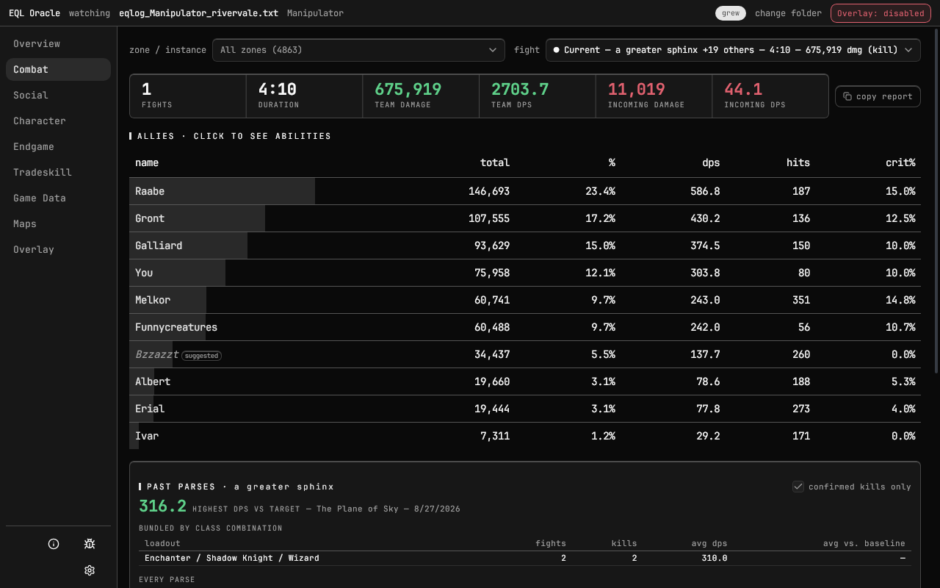Click the change folder link
Viewport: 940px width, 588px height.
pyautogui.click(x=788, y=13)
